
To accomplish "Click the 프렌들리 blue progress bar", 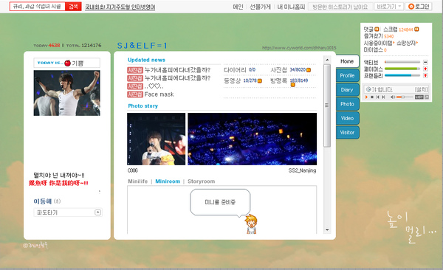I will click(x=402, y=75).
